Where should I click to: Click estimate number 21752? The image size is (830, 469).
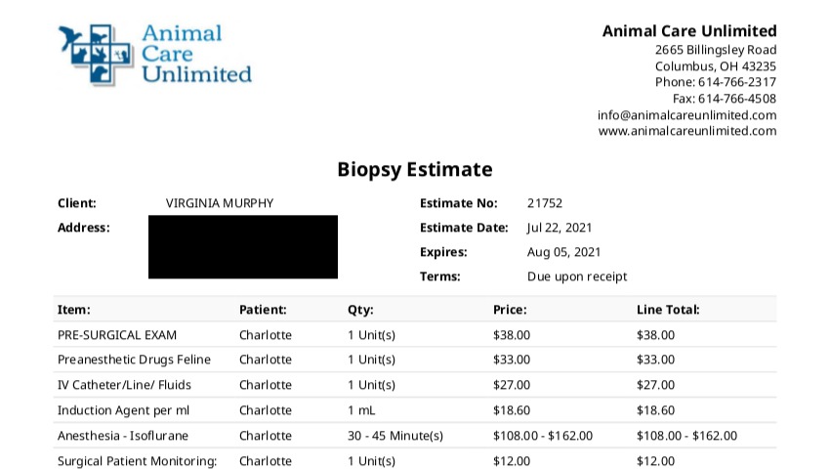click(544, 203)
